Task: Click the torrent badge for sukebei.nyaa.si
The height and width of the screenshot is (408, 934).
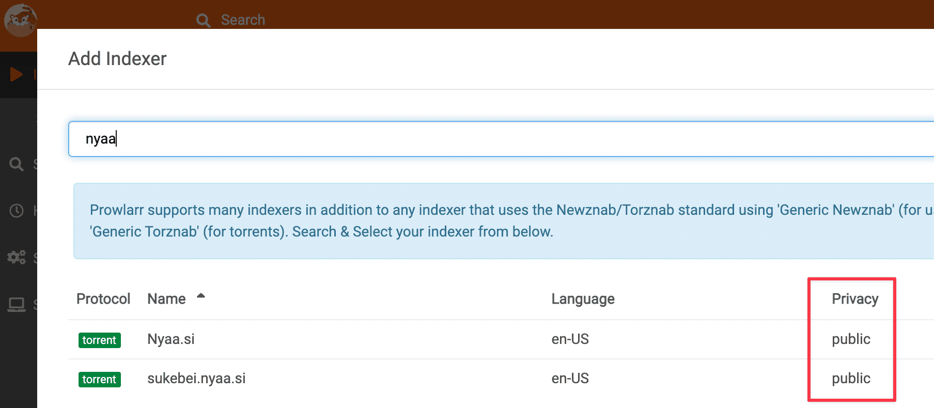Action: [x=99, y=380]
